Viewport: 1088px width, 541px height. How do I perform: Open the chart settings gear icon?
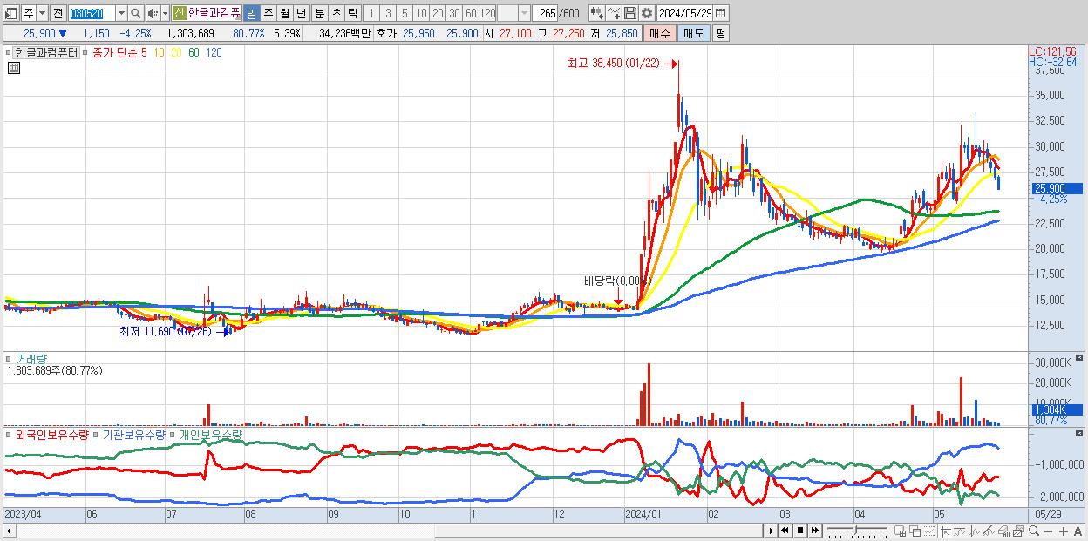tap(646, 13)
